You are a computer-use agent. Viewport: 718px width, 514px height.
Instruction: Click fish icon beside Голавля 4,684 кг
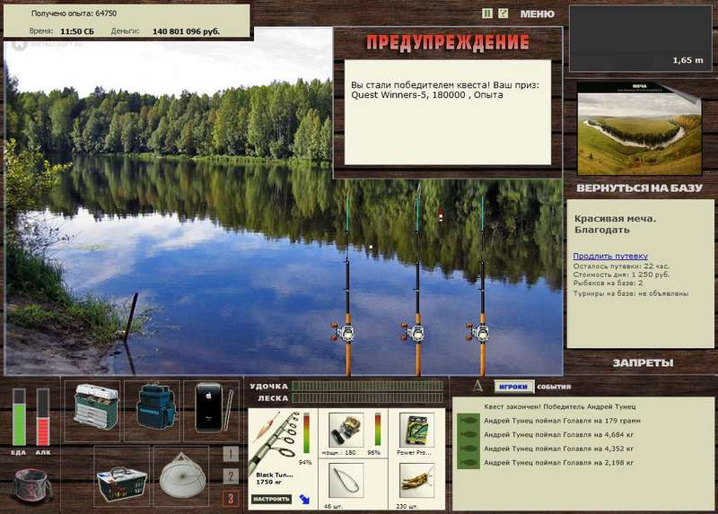click(x=468, y=435)
